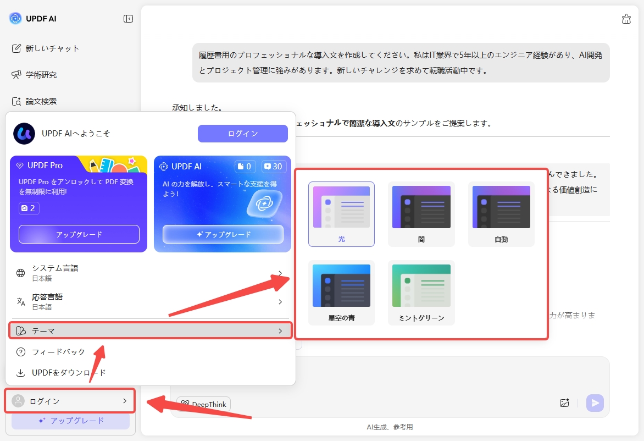Viewport: 644px width, 441px height.
Task: Expand the ログイン row at the sidebar bottom
Action: click(x=70, y=401)
